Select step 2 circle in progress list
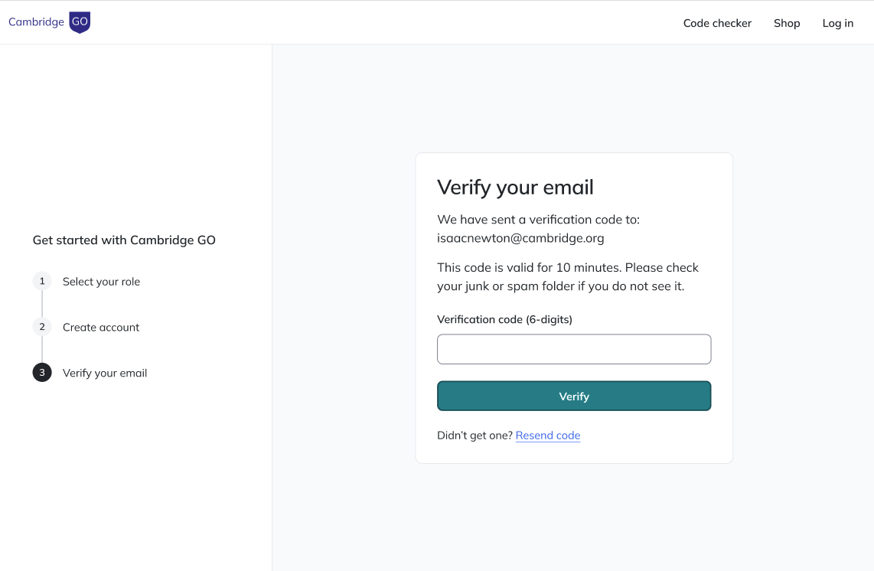The width and height of the screenshot is (874, 571). tap(42, 327)
